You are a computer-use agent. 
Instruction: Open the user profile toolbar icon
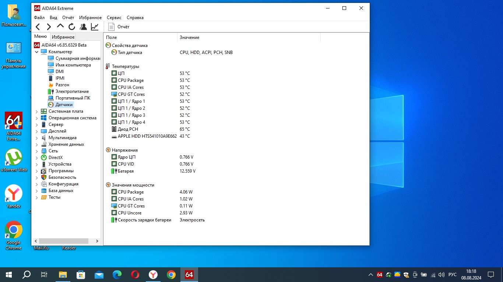click(x=83, y=27)
